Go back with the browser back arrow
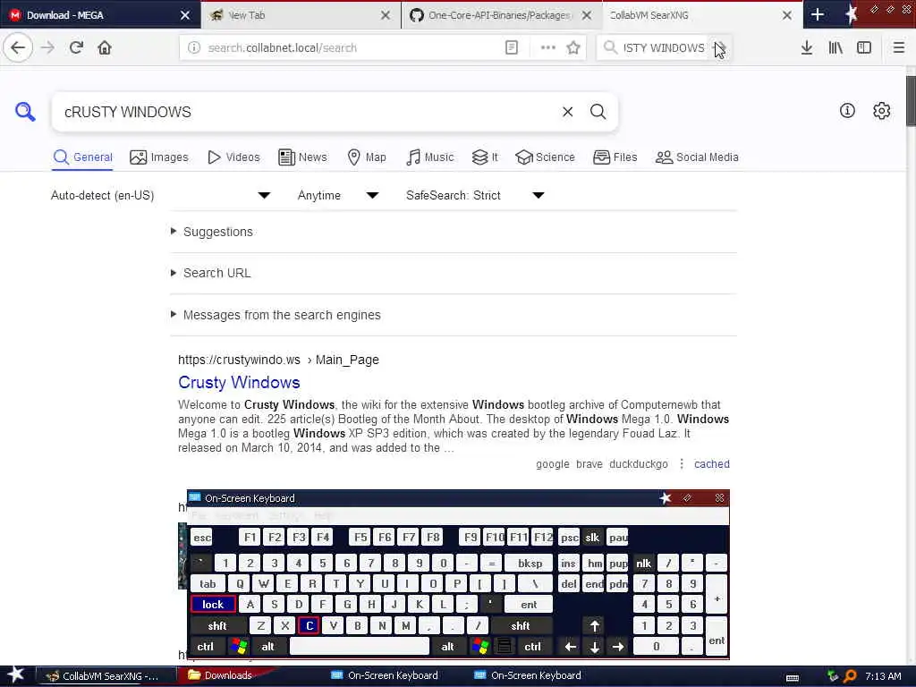The height and width of the screenshot is (687, 916). point(18,47)
